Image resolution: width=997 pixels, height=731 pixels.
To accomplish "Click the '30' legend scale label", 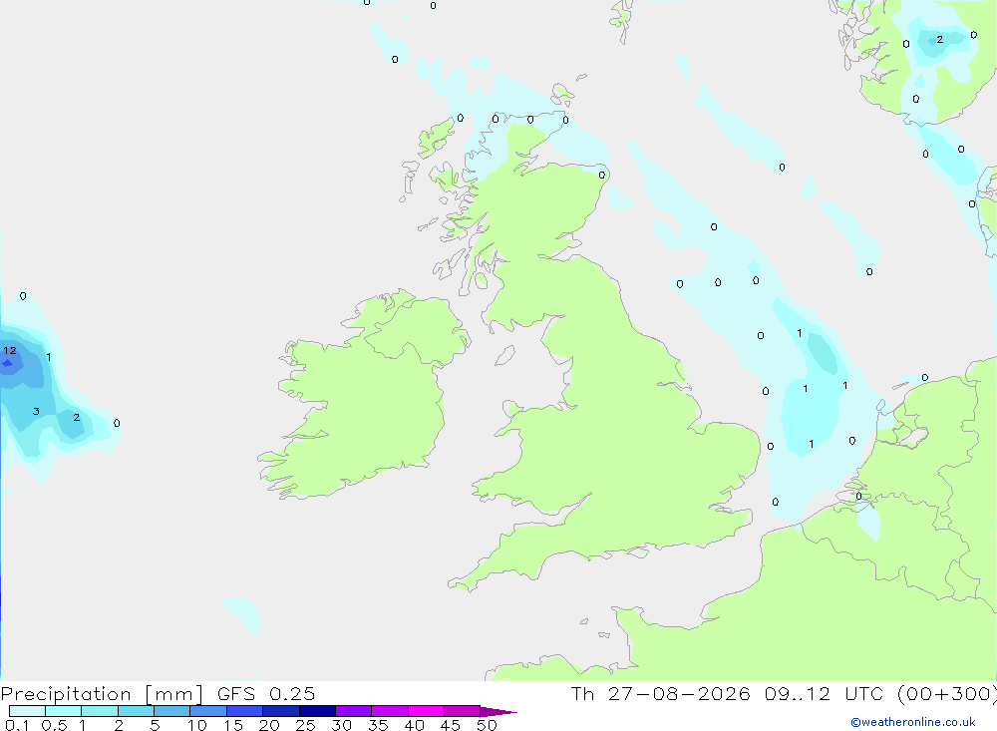I will tap(341, 725).
